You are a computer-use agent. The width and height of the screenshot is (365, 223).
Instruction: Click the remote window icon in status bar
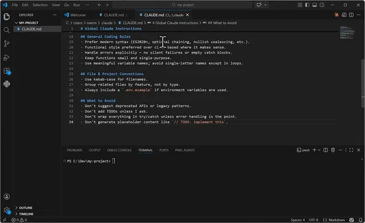click(4, 220)
